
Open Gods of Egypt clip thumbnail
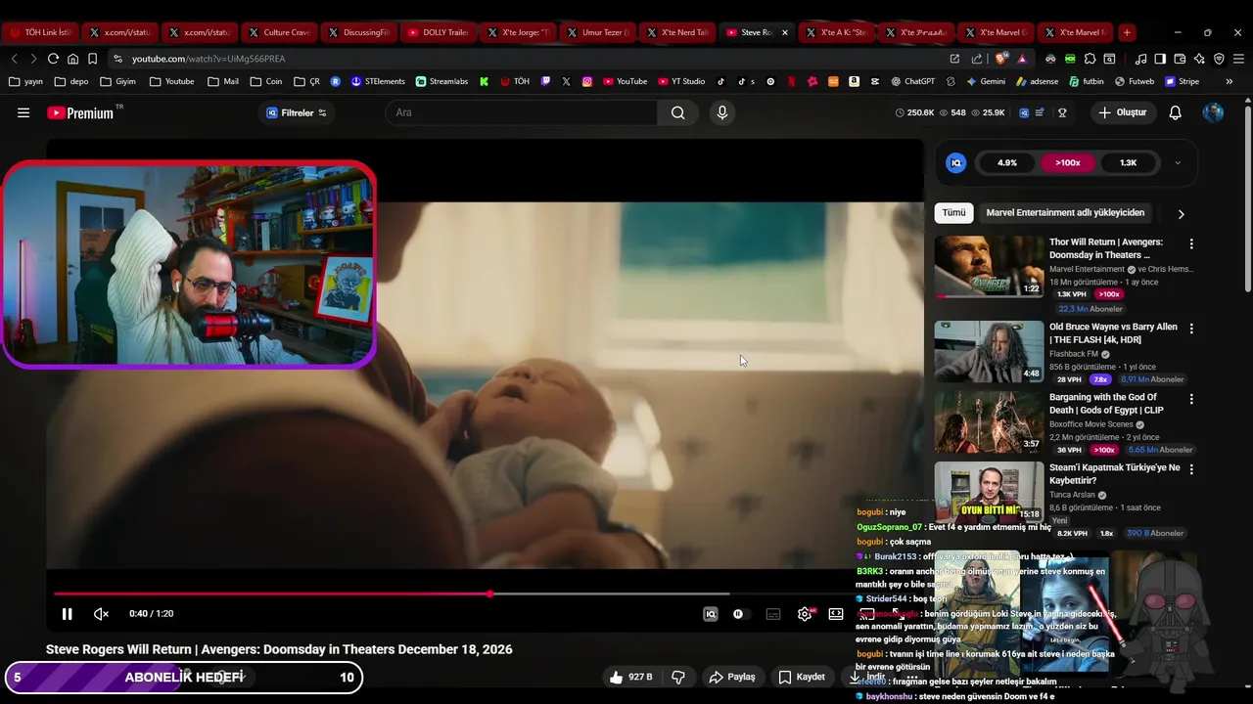tap(989, 421)
